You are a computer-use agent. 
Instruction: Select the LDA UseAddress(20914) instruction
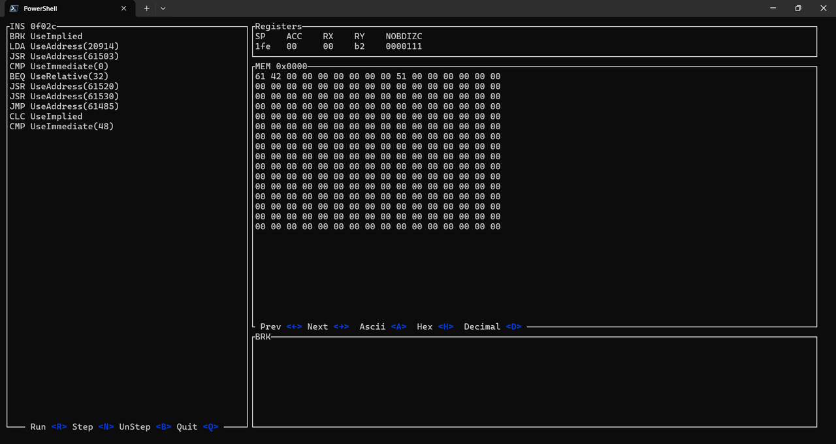tap(64, 46)
